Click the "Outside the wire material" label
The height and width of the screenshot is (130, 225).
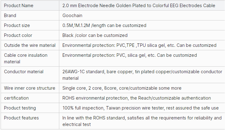click(30, 45)
